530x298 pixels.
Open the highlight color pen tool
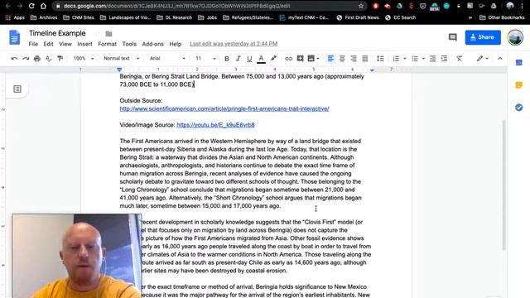coord(273,59)
